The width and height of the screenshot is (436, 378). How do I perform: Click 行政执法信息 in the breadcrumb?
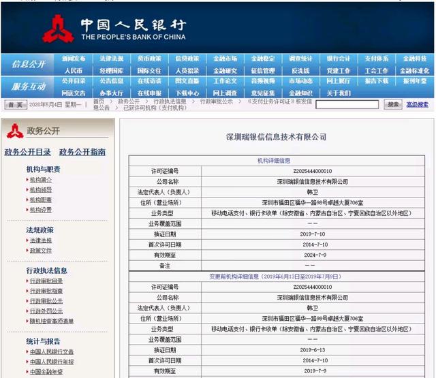(170, 101)
